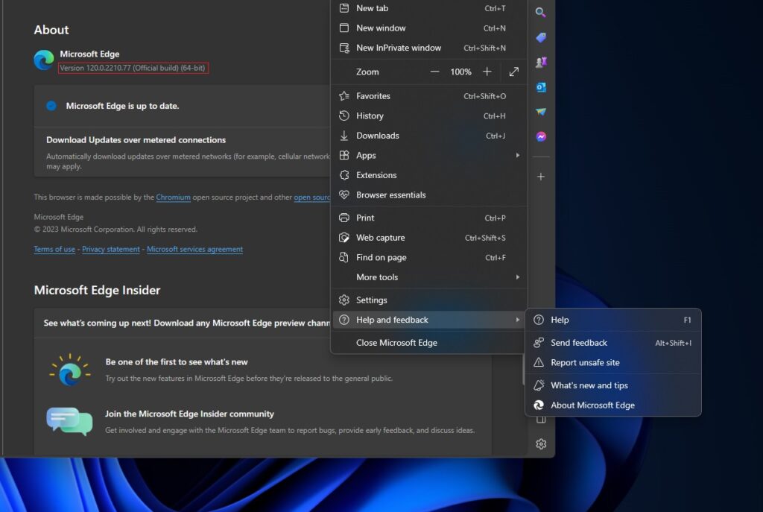
Task: Open Search in the Edge sidebar
Action: point(540,12)
